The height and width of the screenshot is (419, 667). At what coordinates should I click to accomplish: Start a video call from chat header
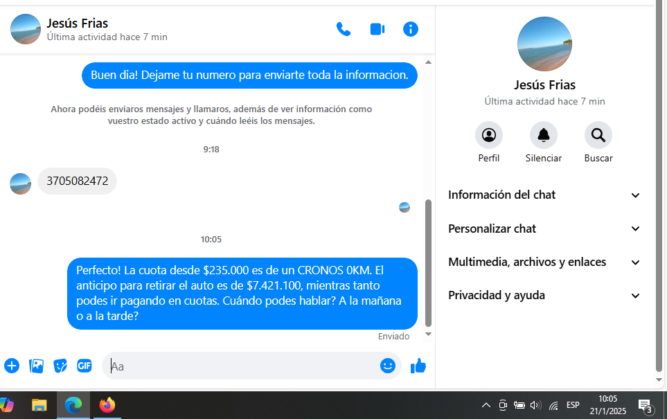point(377,29)
